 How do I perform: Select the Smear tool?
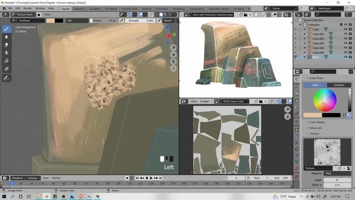pyautogui.click(x=6, y=44)
